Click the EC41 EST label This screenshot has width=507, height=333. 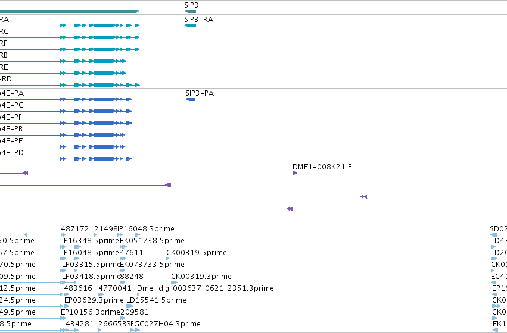click(x=499, y=277)
